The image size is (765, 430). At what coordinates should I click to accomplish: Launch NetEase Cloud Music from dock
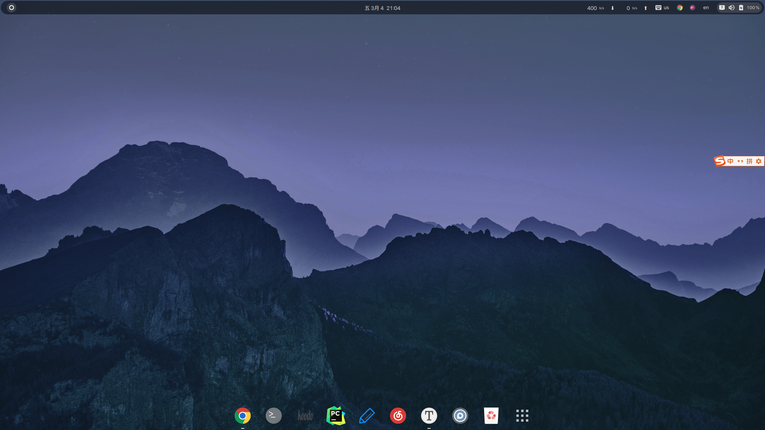click(398, 416)
